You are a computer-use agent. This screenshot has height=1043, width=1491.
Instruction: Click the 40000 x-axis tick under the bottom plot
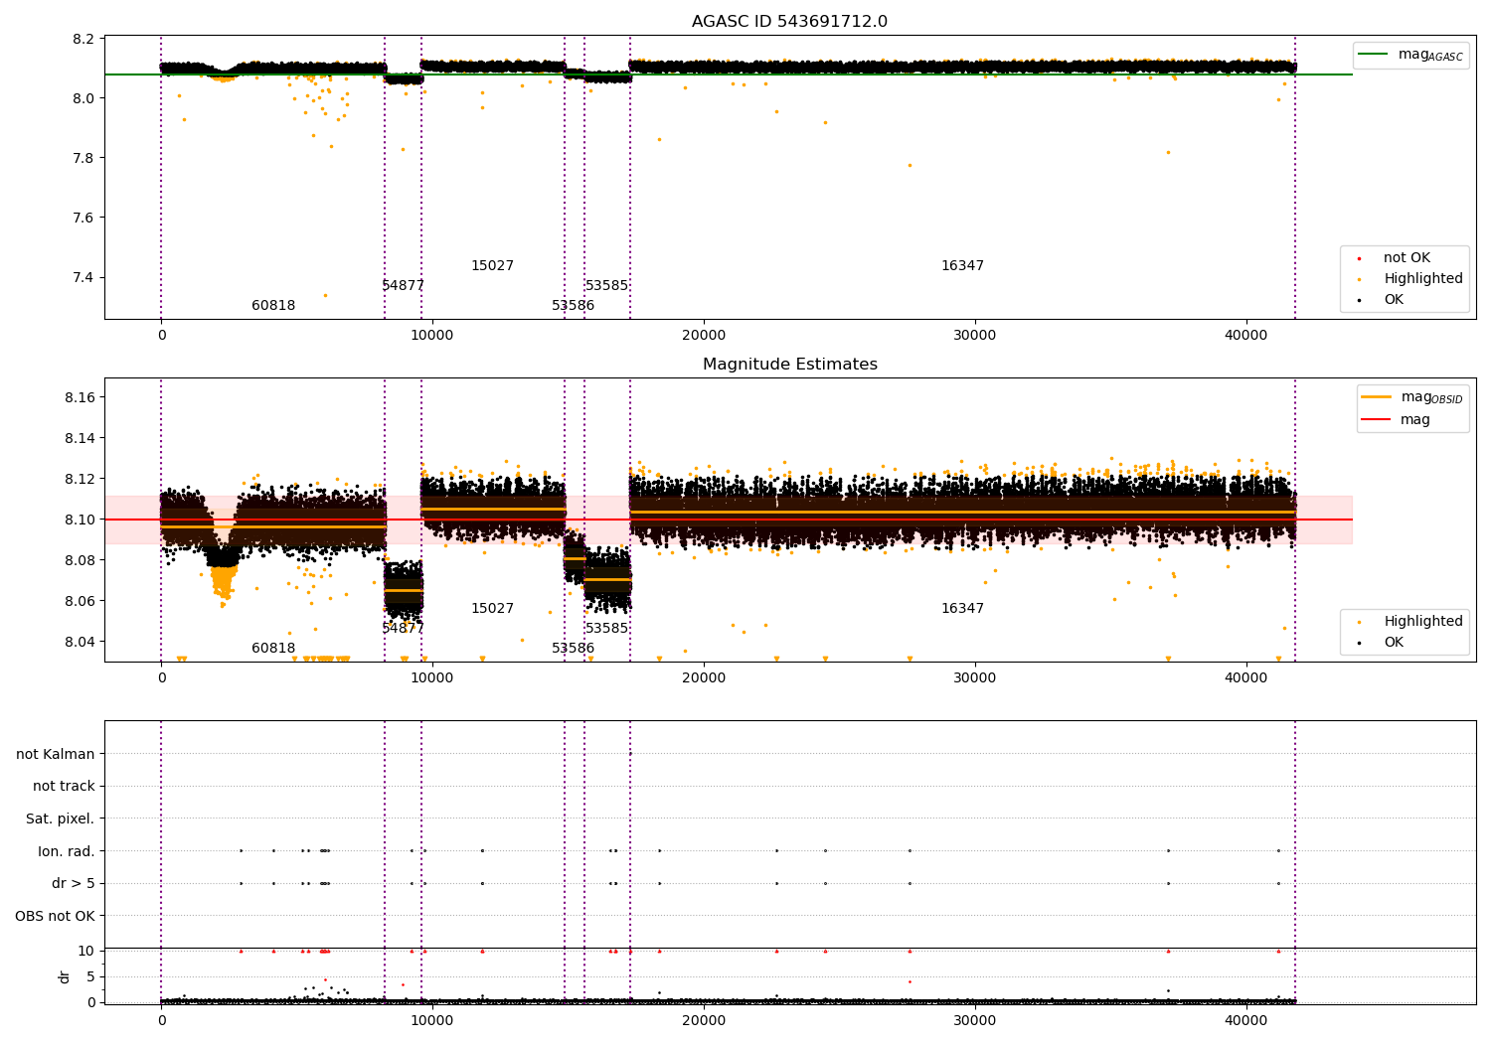1246,1020
